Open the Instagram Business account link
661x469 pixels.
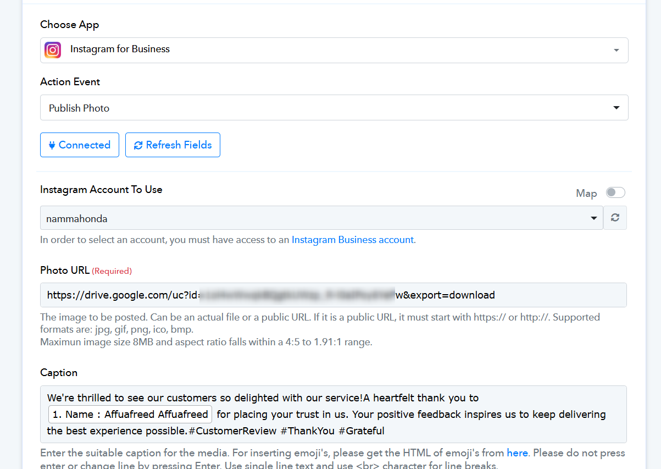(352, 240)
